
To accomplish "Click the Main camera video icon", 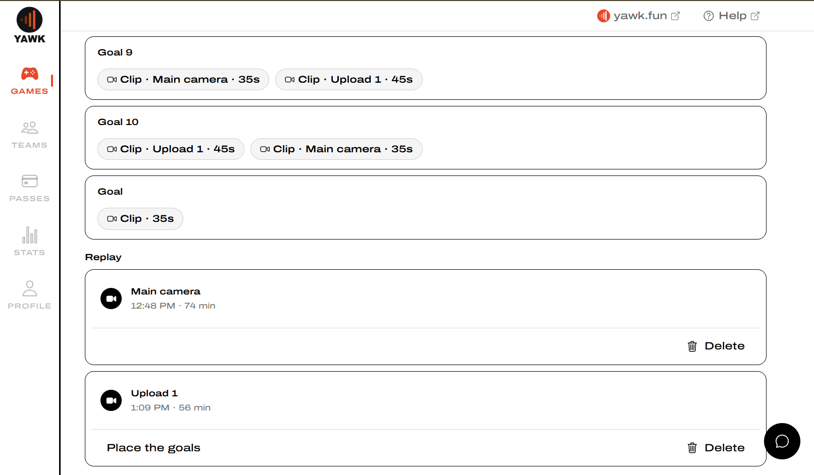I will click(x=111, y=299).
